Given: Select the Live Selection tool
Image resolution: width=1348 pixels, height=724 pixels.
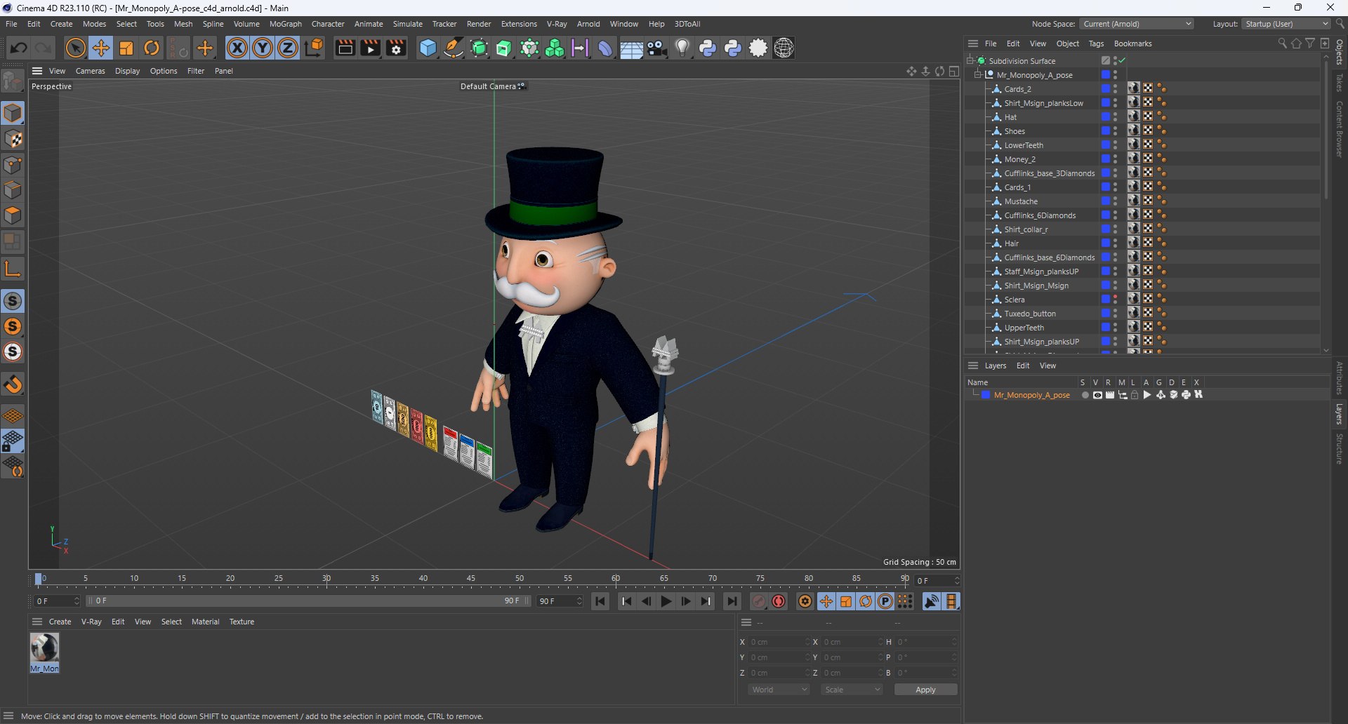Looking at the screenshot, I should pos(75,48).
